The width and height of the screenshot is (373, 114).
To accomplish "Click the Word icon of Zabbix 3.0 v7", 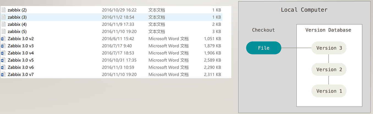I will (3, 74).
